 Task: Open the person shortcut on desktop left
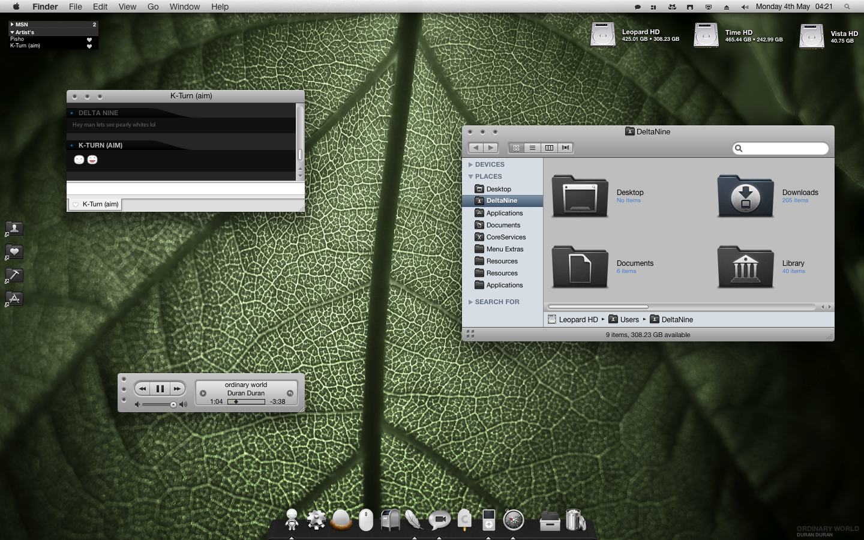pos(14,228)
